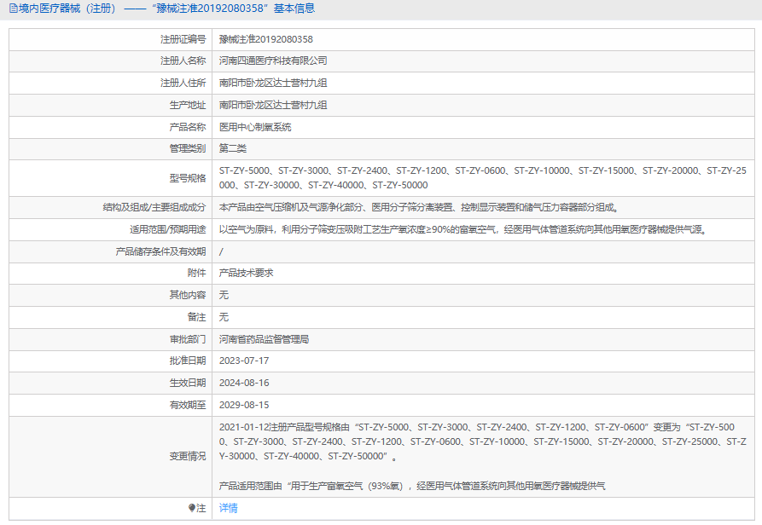The height and width of the screenshot is (525, 762).
Task: Select approval date 2023-07-17
Action: click(x=244, y=361)
